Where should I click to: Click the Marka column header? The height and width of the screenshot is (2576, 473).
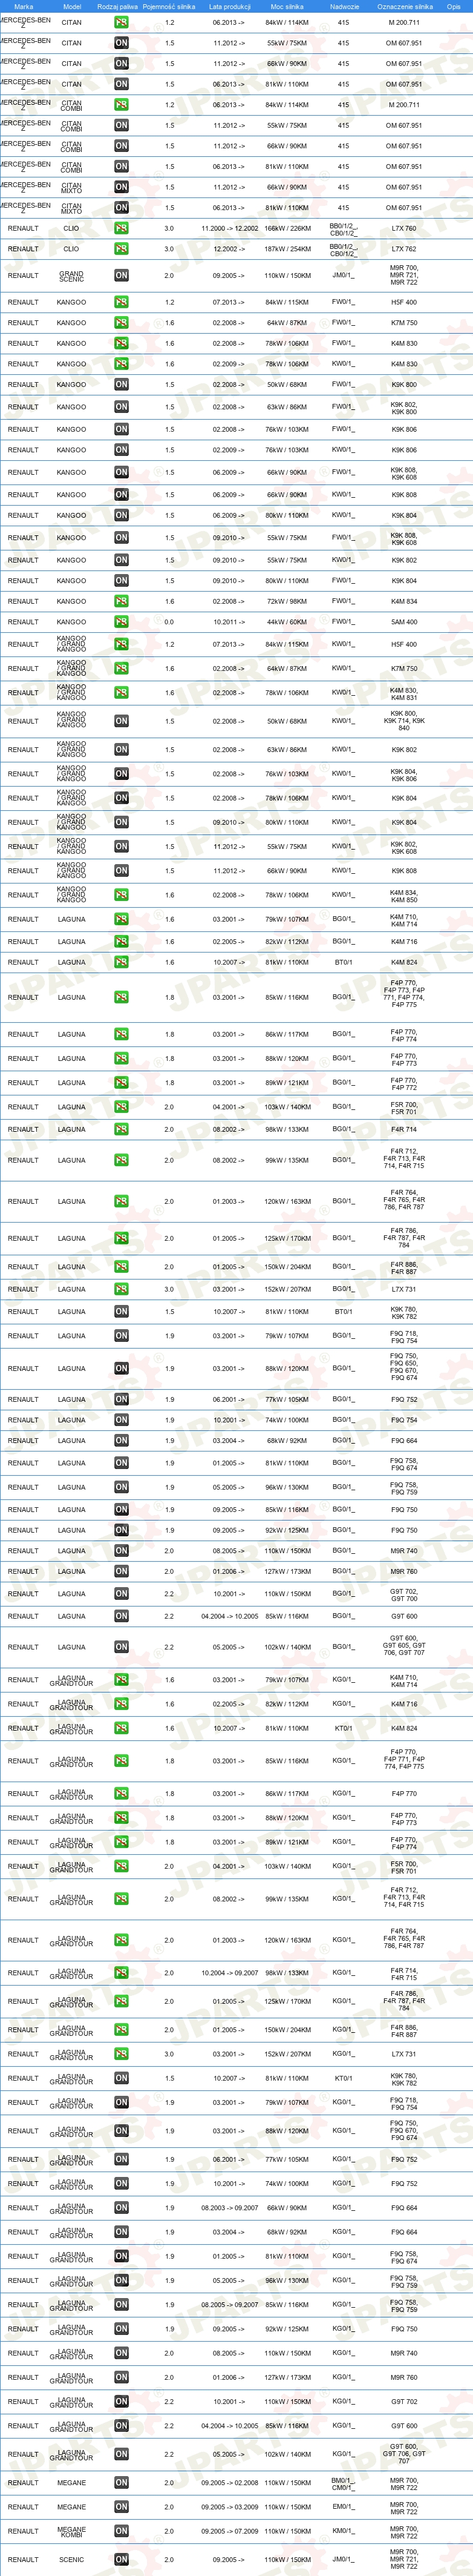click(x=23, y=6)
